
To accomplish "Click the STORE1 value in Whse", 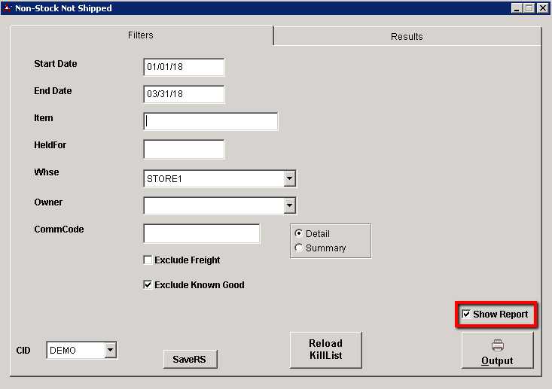I will pyautogui.click(x=164, y=178).
